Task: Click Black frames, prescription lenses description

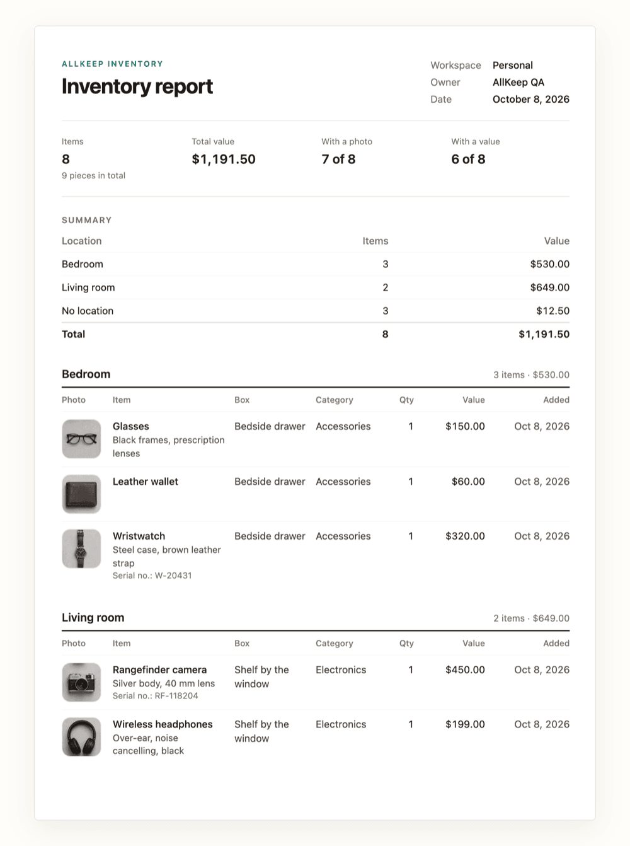Action: (x=168, y=447)
